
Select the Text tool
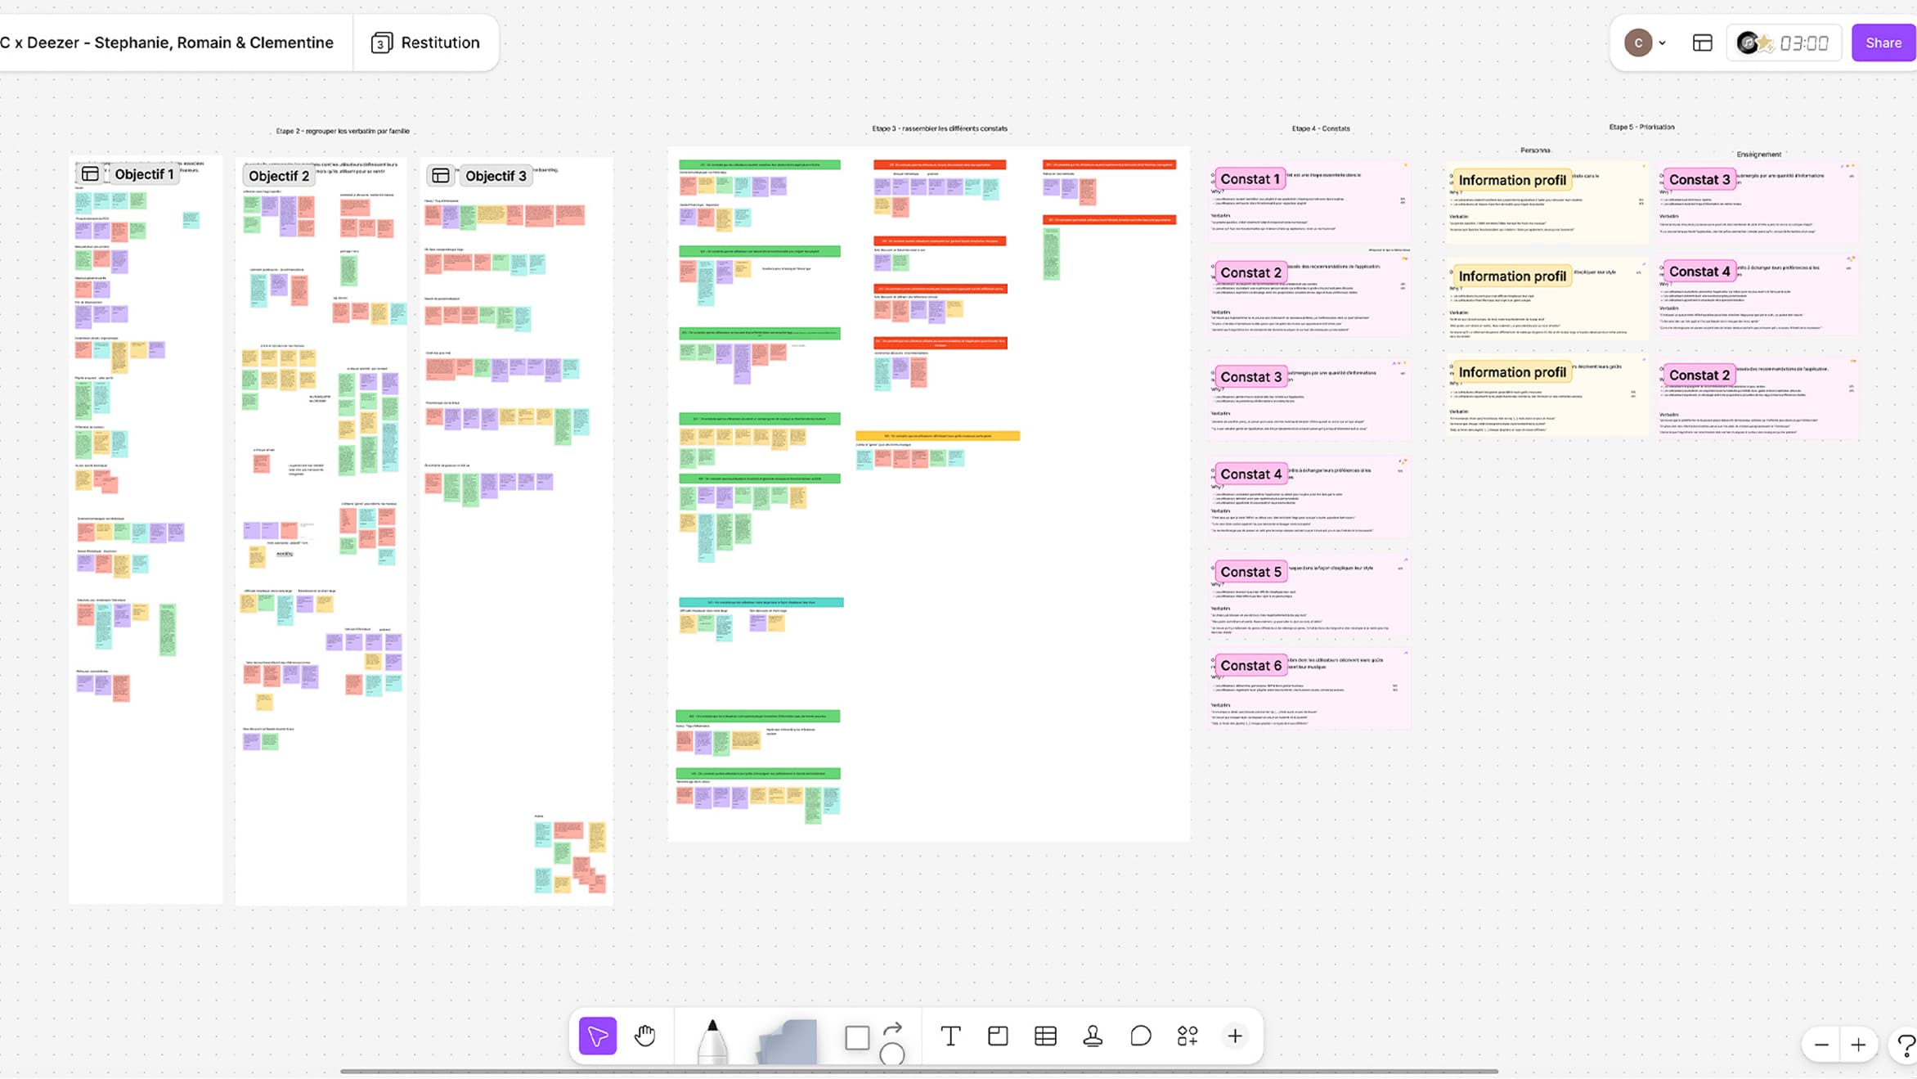point(950,1036)
